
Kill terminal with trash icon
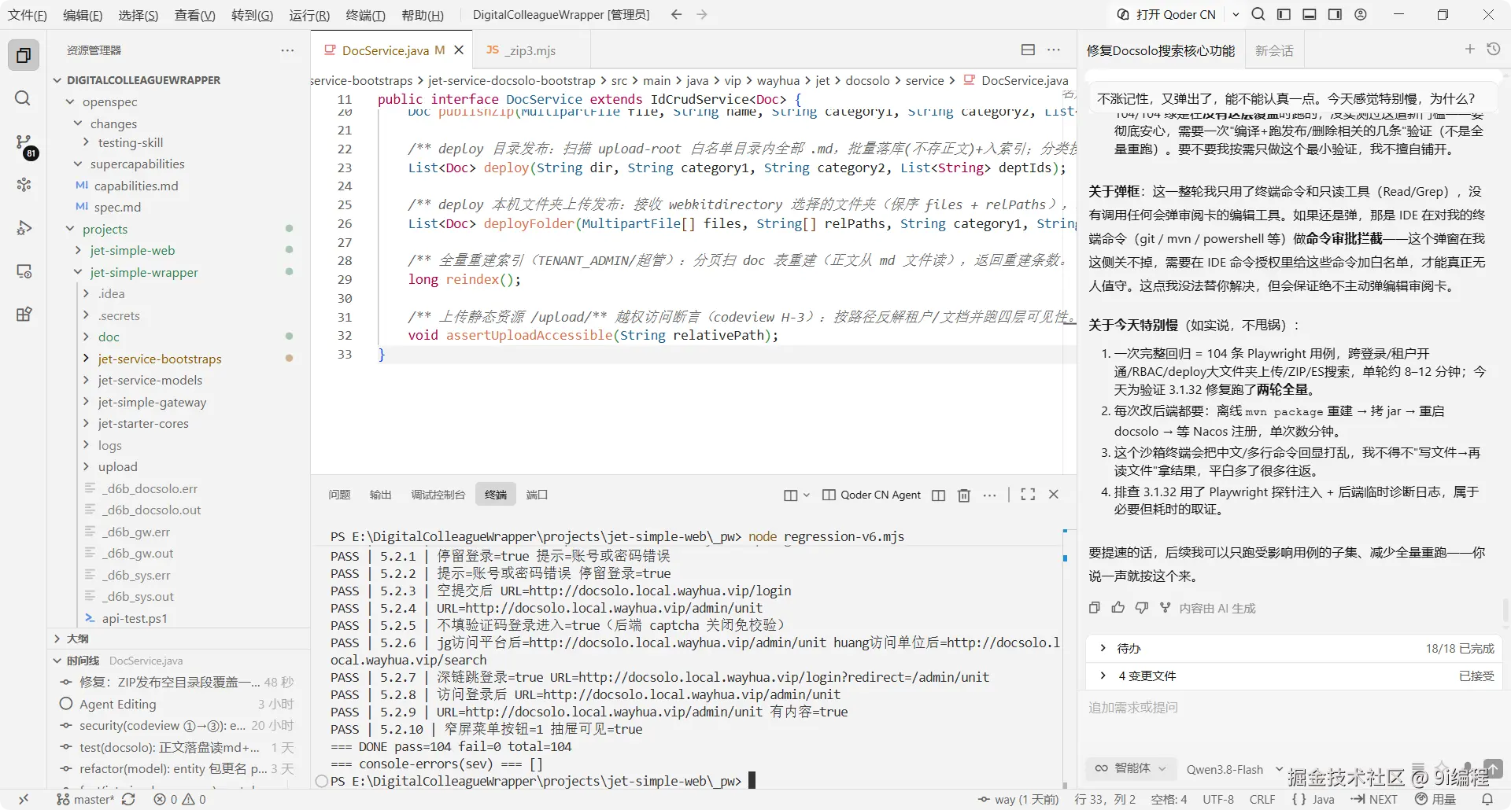click(964, 495)
